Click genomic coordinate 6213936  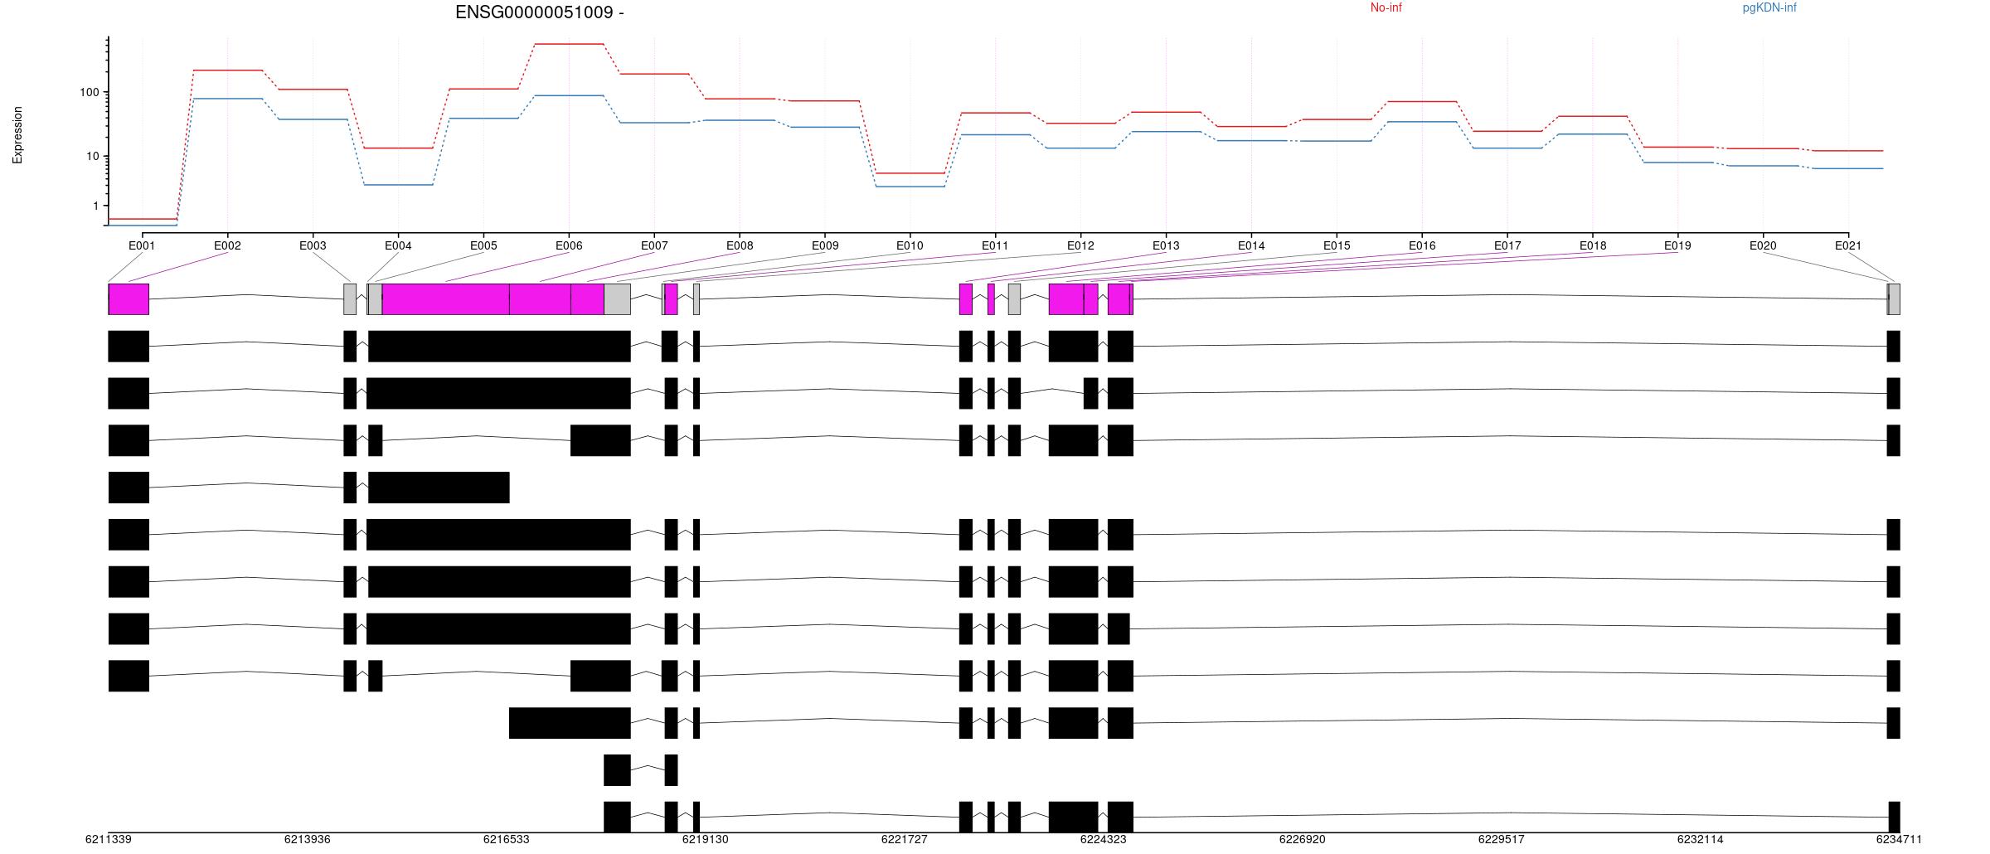(x=308, y=840)
